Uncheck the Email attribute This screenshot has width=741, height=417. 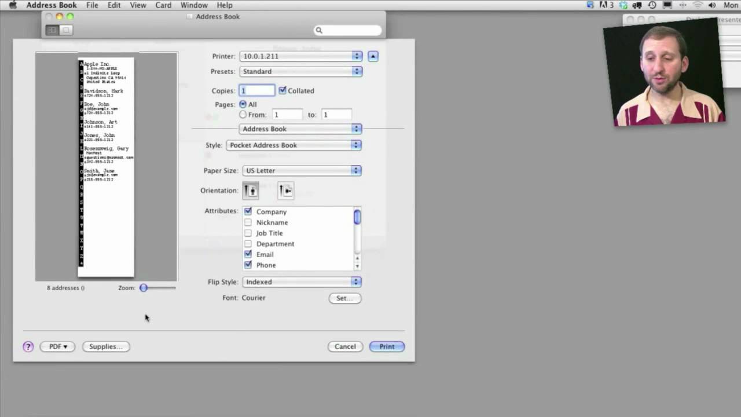248,254
